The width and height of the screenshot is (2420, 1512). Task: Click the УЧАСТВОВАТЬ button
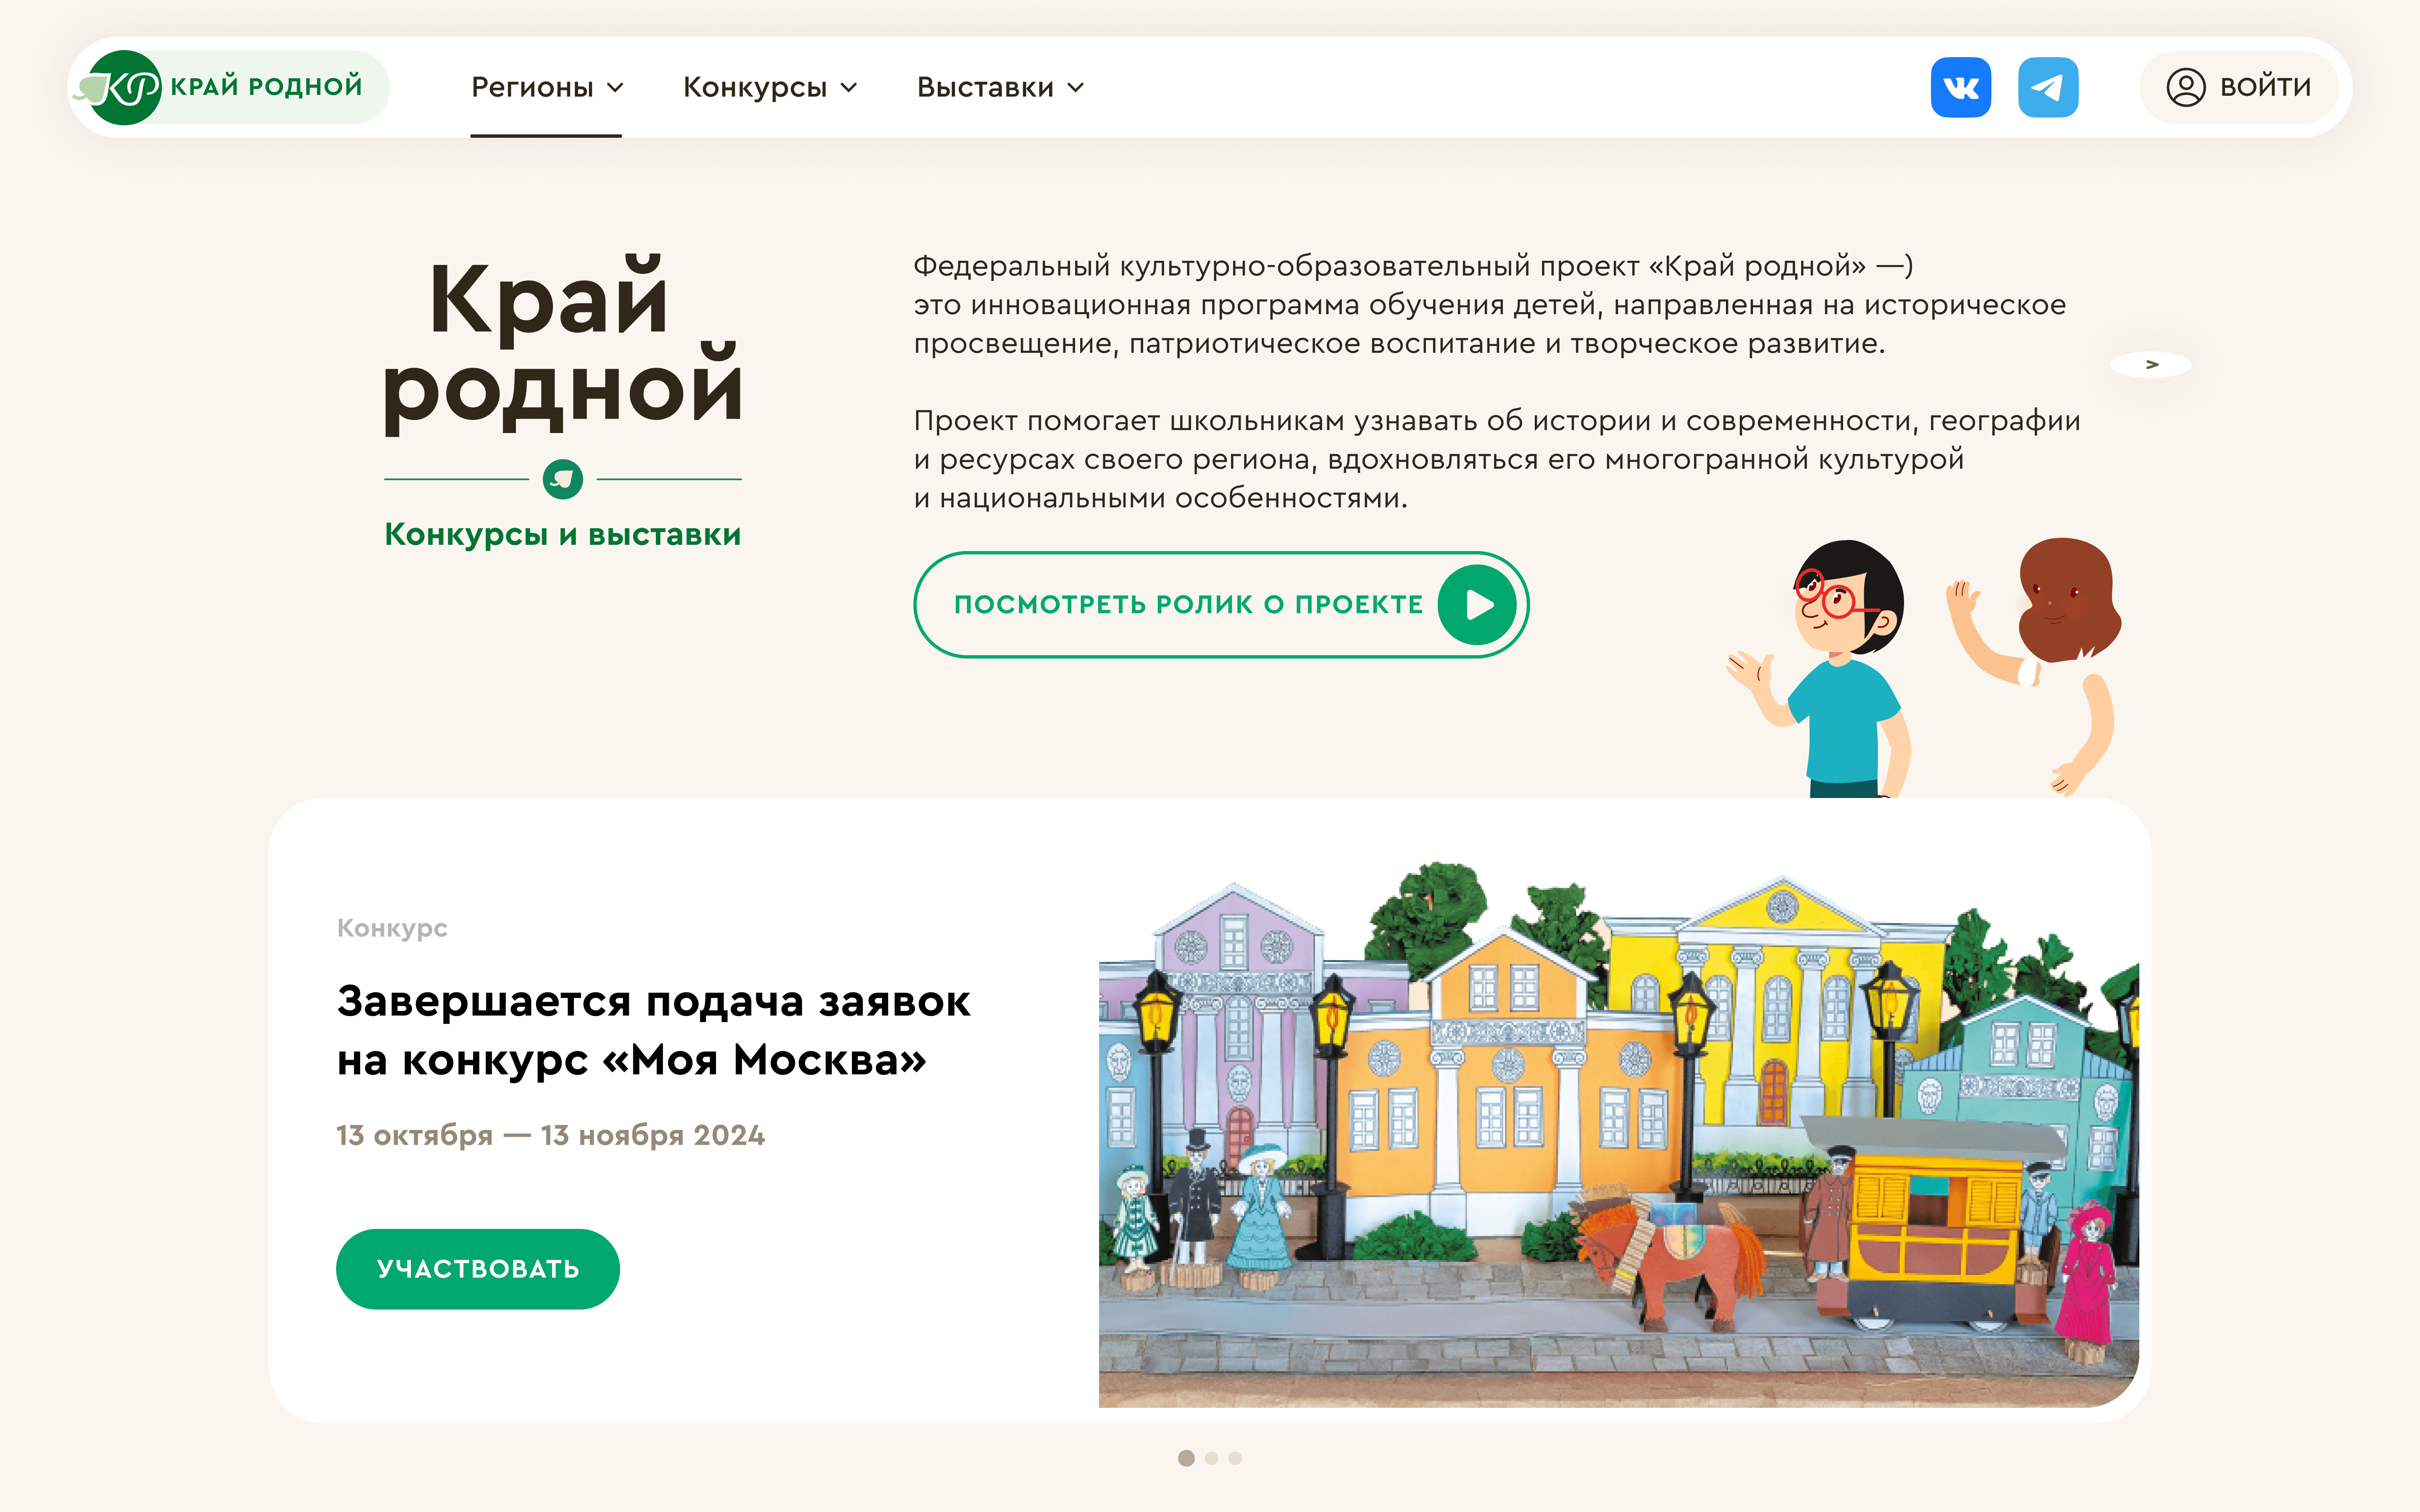[478, 1269]
